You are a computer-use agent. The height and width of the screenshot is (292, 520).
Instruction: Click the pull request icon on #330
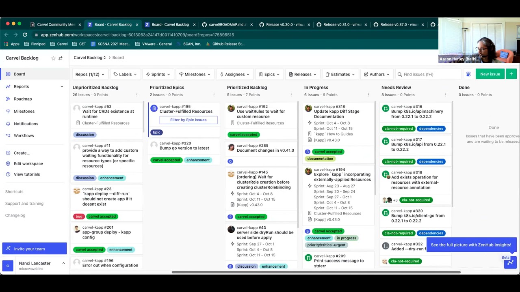[386, 213]
